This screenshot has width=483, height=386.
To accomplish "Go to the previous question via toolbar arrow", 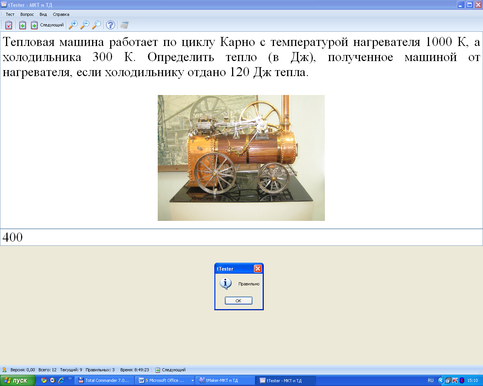I will (x=23, y=25).
